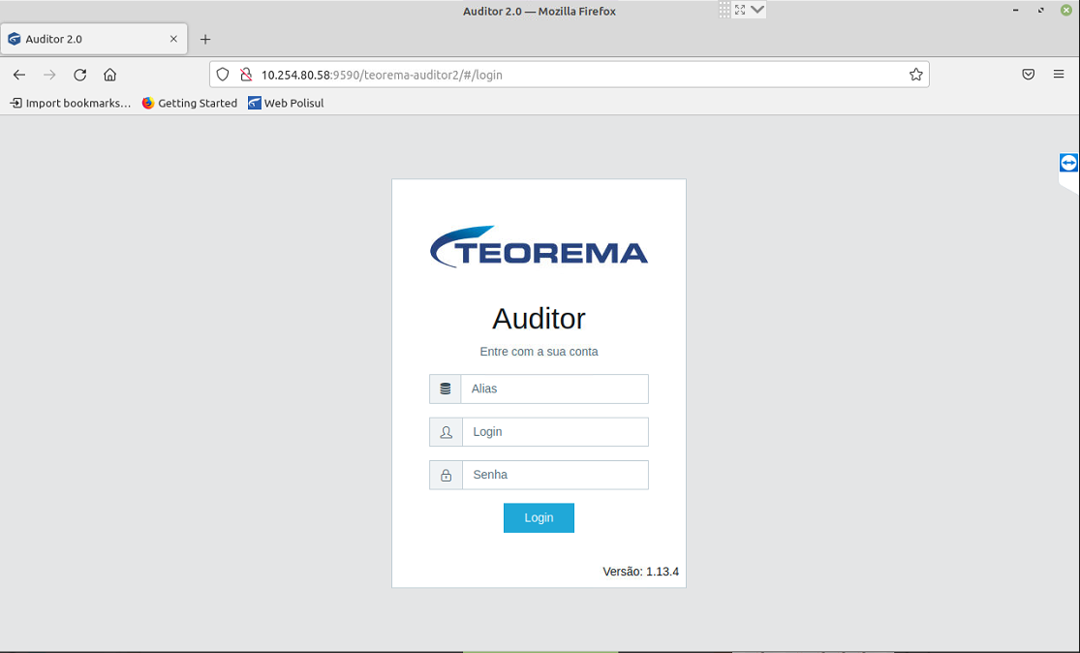Open the Save to Pocket icon
The image size is (1080, 653).
(1029, 75)
